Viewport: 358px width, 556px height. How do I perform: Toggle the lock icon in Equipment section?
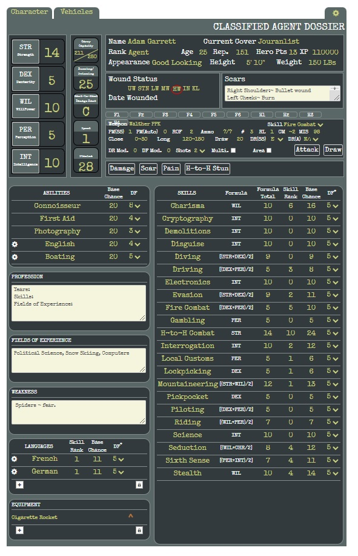click(139, 530)
